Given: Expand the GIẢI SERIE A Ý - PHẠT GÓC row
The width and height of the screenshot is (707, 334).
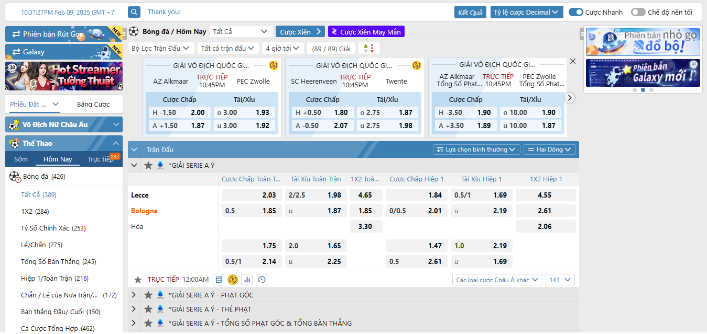Looking at the screenshot, I should point(134,295).
